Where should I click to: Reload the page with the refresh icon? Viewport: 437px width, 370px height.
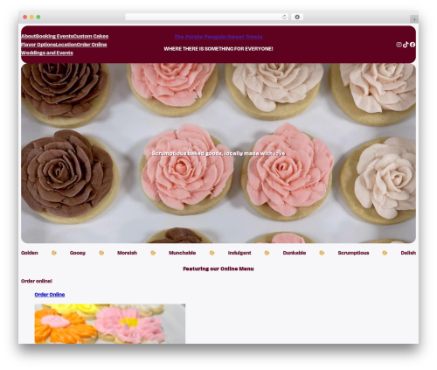tap(284, 17)
